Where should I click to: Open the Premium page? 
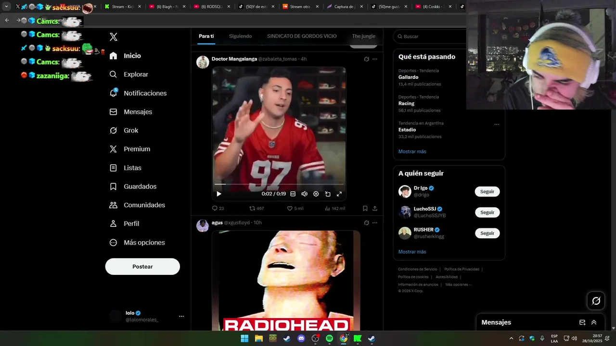click(x=129, y=149)
